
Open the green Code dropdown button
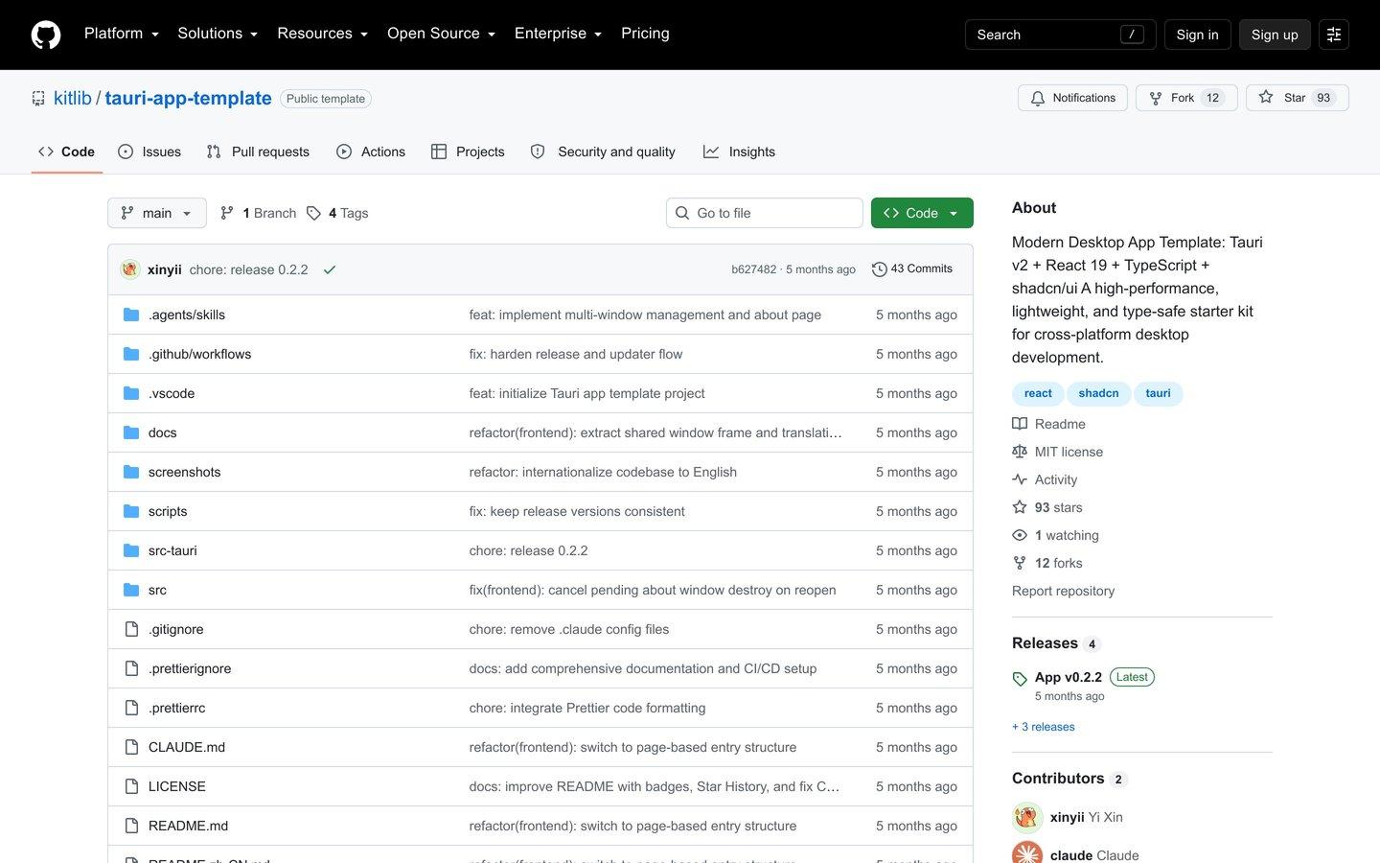922,213
